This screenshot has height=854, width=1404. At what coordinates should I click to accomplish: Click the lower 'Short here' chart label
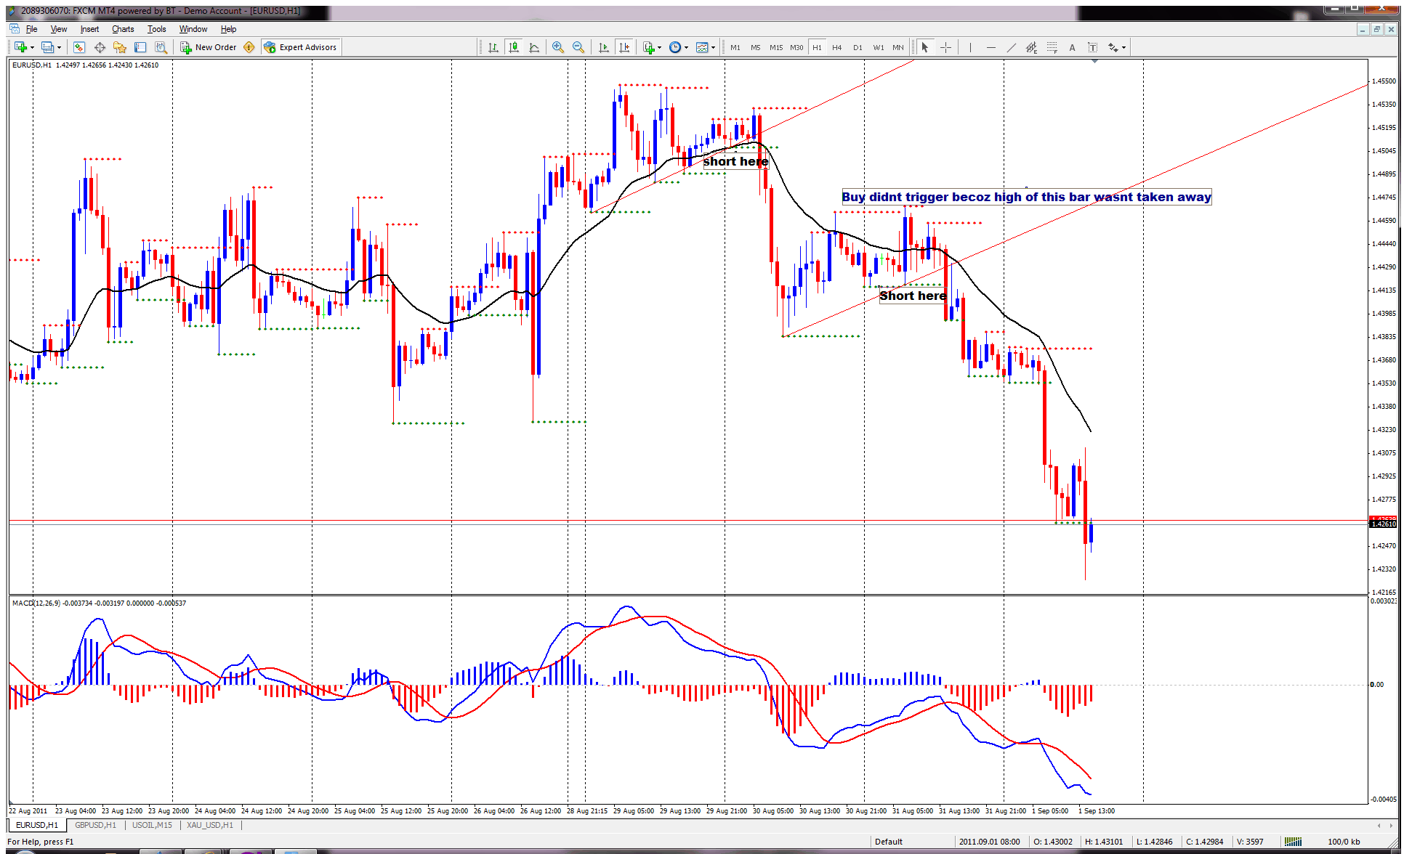913,296
